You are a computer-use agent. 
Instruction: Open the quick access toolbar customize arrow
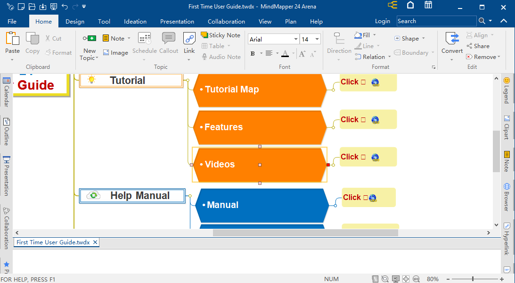coord(84,6)
